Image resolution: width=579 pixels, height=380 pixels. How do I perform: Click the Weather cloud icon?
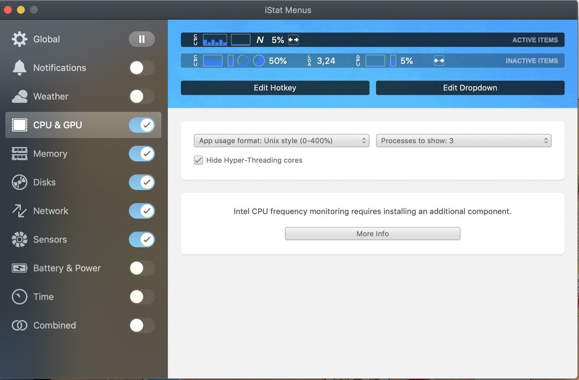(x=19, y=96)
